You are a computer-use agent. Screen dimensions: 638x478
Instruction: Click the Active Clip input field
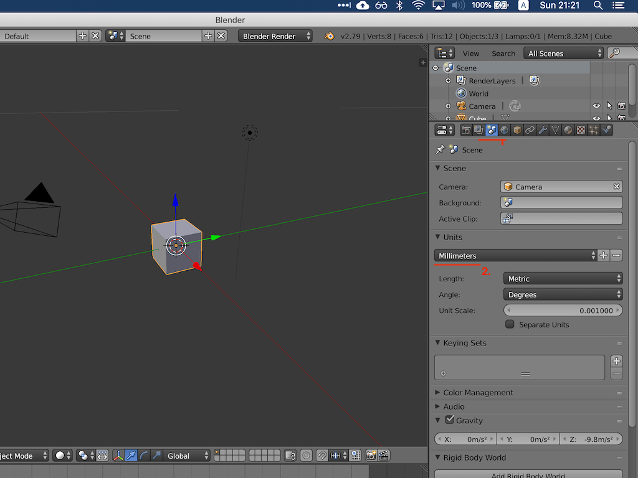pos(561,218)
